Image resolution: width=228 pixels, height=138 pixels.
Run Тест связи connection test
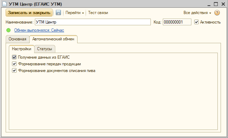(x=98, y=13)
